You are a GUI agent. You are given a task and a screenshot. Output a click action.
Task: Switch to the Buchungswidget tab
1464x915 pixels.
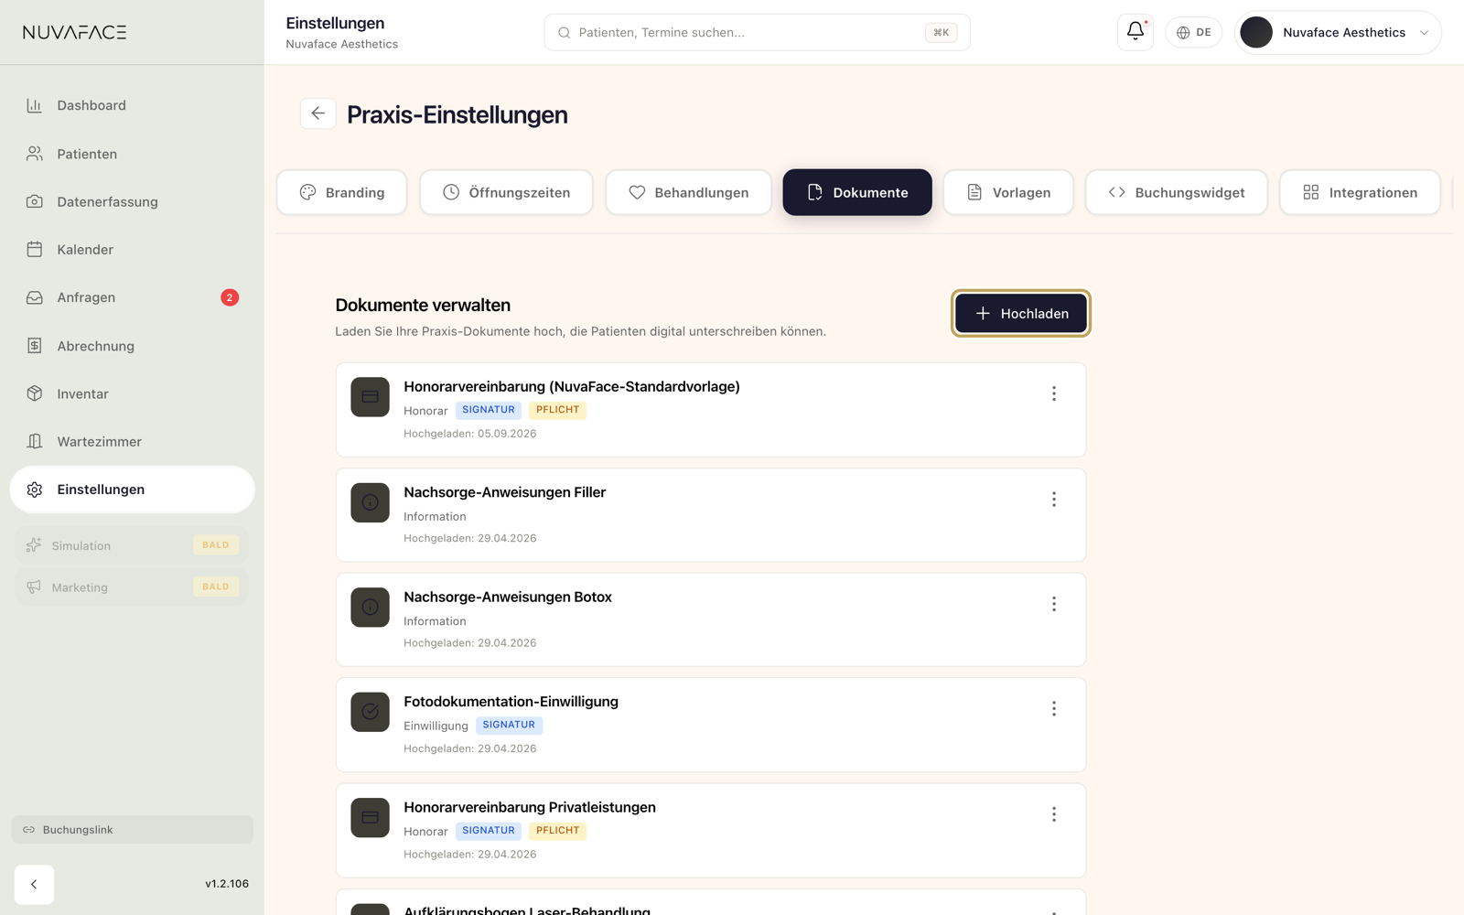(x=1177, y=192)
